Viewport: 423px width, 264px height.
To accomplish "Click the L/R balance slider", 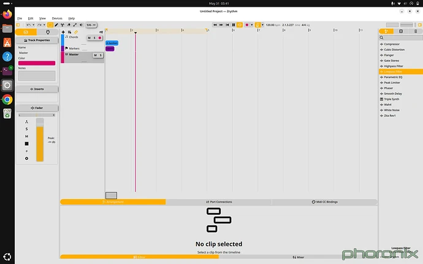I will [37, 115].
